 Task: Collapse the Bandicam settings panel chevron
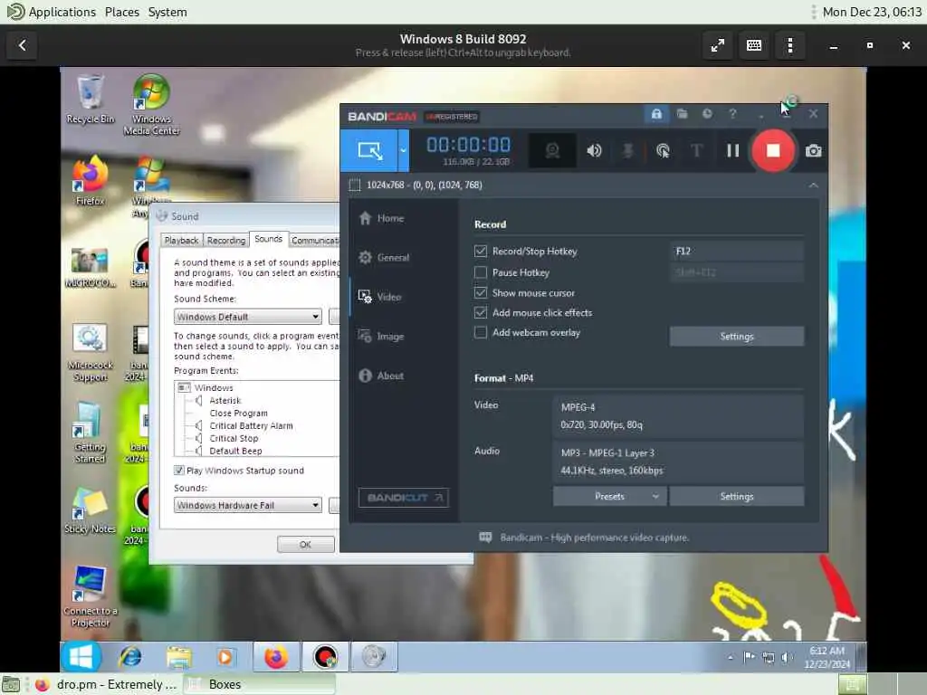pyautogui.click(x=814, y=185)
